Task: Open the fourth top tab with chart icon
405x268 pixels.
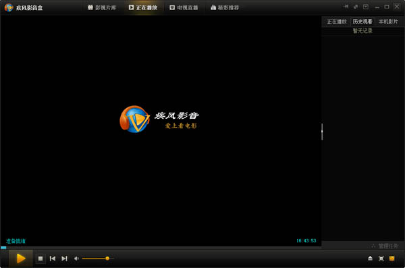Action: 225,7
